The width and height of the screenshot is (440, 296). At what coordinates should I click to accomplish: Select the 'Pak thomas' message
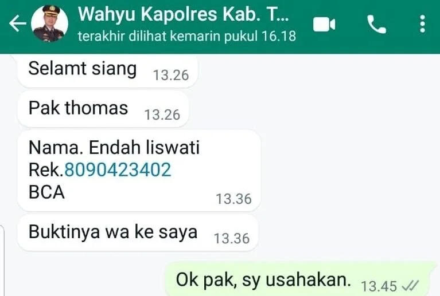[x=103, y=109]
